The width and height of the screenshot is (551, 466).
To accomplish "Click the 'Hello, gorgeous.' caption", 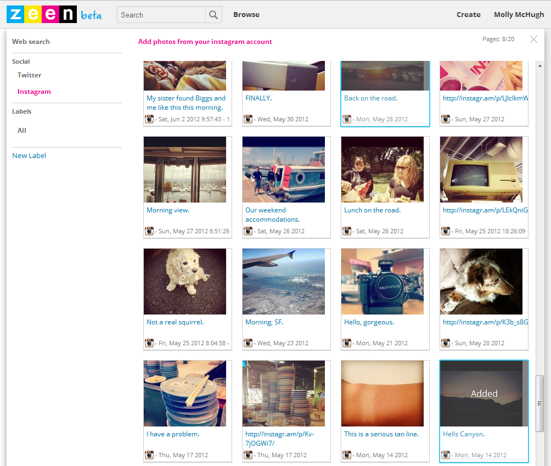I will [x=369, y=322].
